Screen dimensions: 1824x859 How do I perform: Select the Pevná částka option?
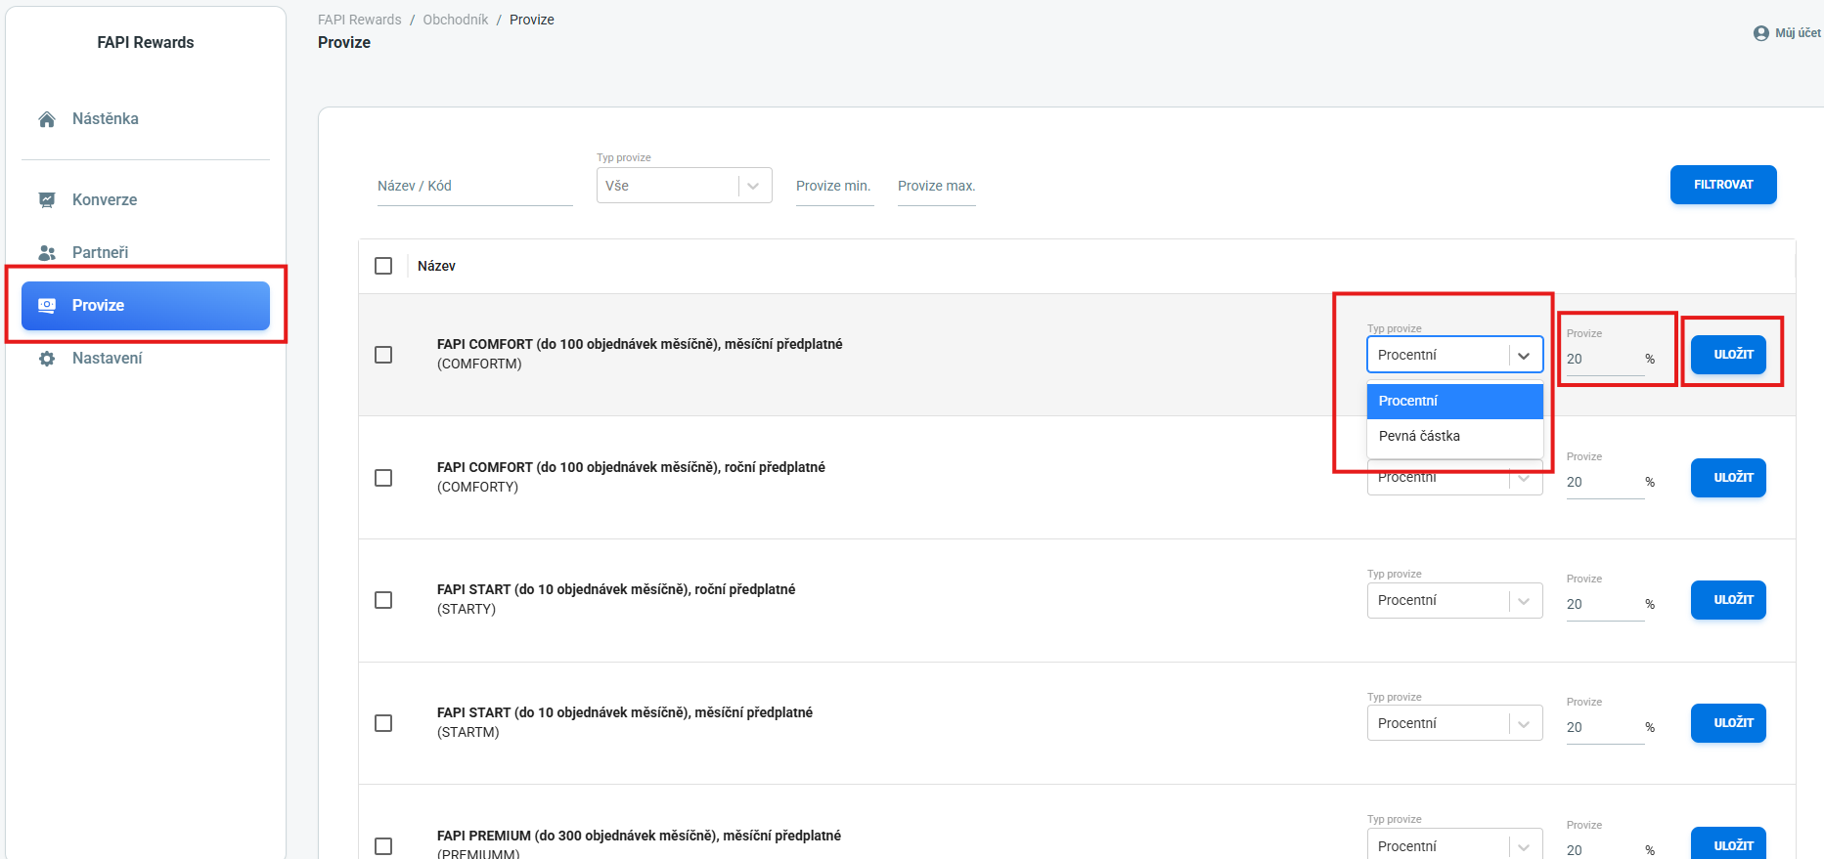(1455, 437)
